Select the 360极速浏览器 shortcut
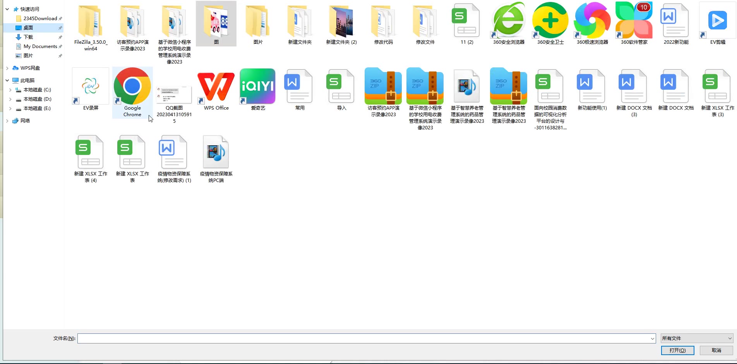 tap(592, 24)
